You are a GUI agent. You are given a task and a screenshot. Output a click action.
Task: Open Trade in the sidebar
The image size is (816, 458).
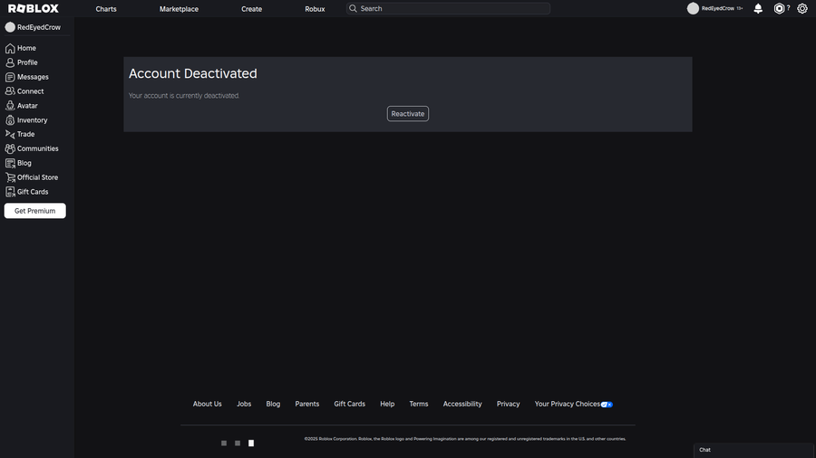click(20, 134)
